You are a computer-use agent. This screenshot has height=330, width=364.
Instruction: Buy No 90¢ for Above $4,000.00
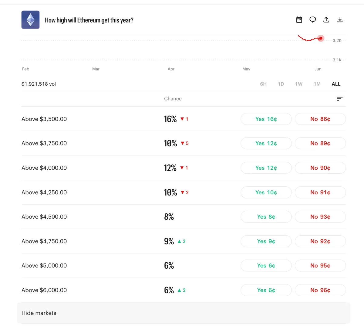[x=320, y=168]
